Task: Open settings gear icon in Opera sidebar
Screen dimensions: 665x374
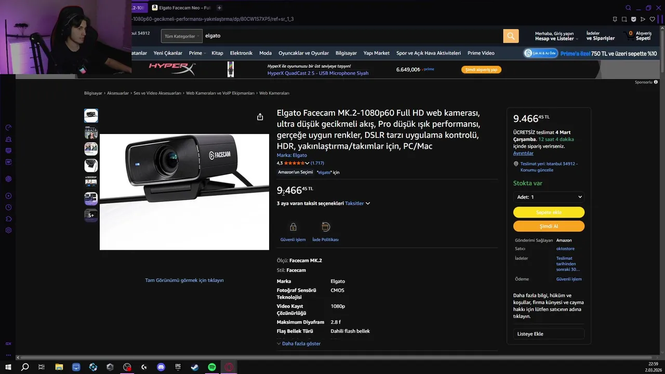Action: [8, 230]
